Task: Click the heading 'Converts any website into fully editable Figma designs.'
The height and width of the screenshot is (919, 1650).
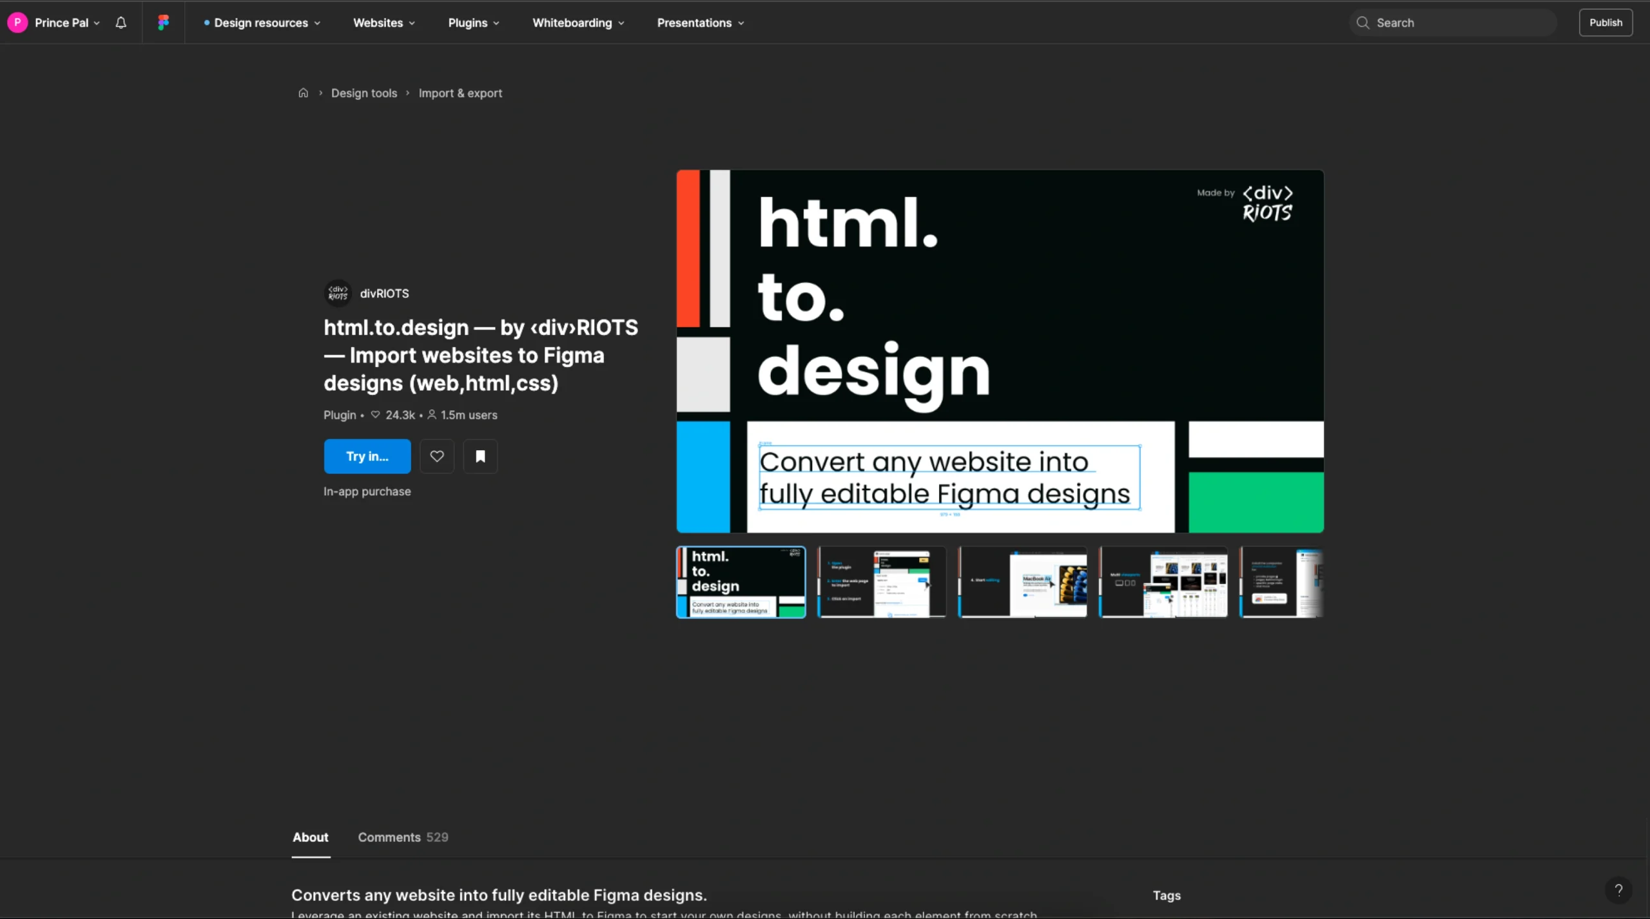Action: coord(499,895)
